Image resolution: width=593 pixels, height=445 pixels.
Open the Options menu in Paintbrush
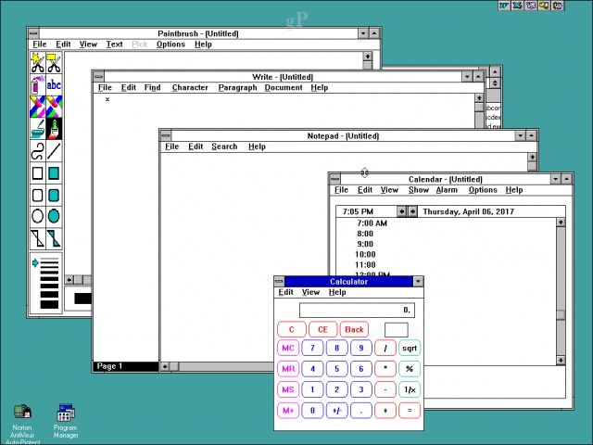[170, 44]
